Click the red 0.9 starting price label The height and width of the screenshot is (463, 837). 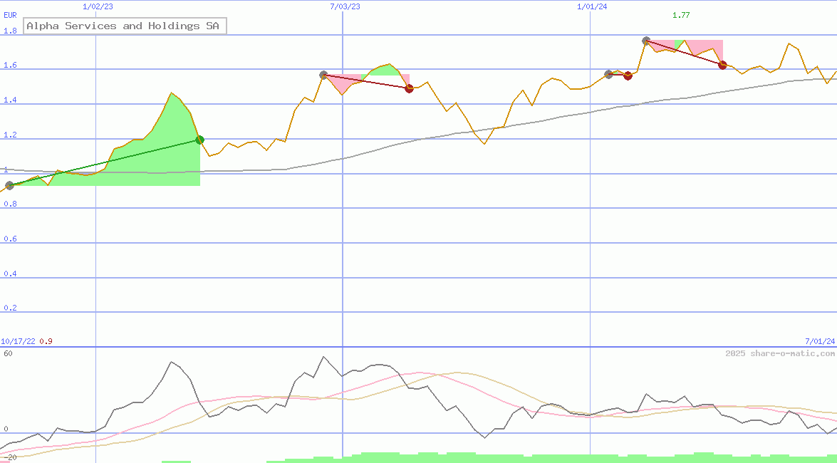46,341
